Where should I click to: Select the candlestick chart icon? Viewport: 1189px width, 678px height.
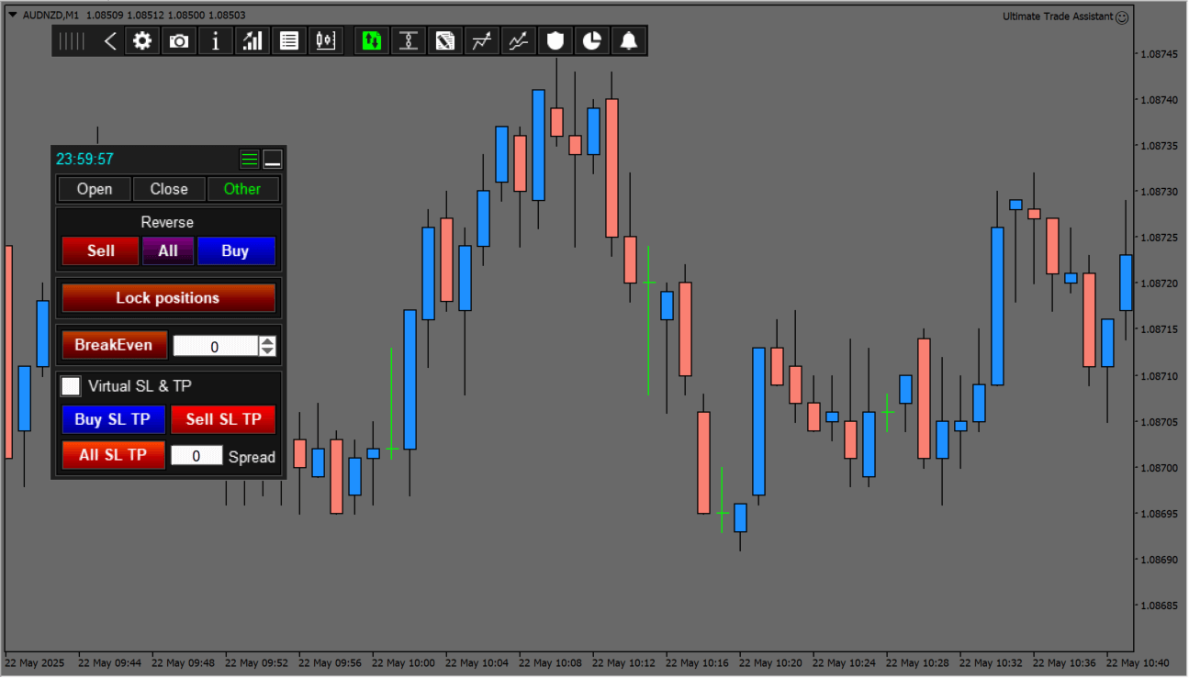click(326, 41)
